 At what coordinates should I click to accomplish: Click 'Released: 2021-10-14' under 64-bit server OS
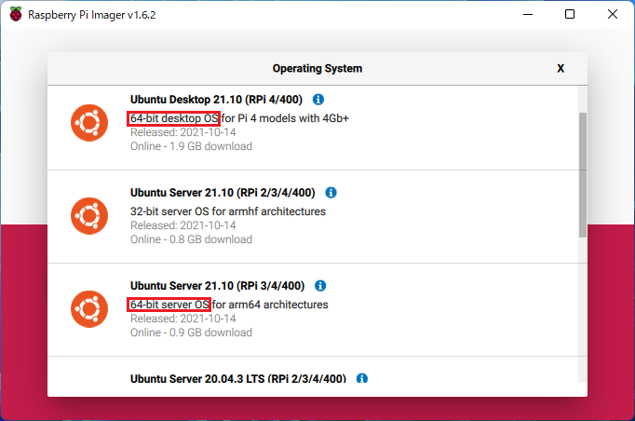click(183, 319)
